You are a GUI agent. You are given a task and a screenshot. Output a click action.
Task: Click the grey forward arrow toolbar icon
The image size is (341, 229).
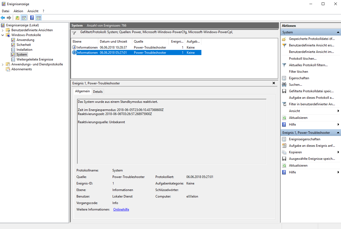(9, 18)
